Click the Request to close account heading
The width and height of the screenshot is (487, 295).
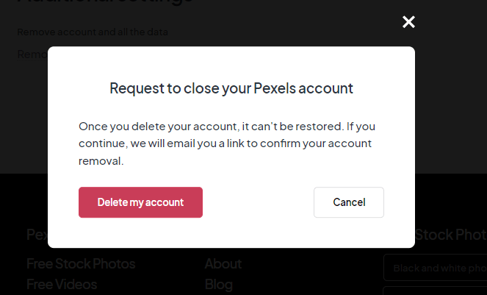click(x=231, y=89)
